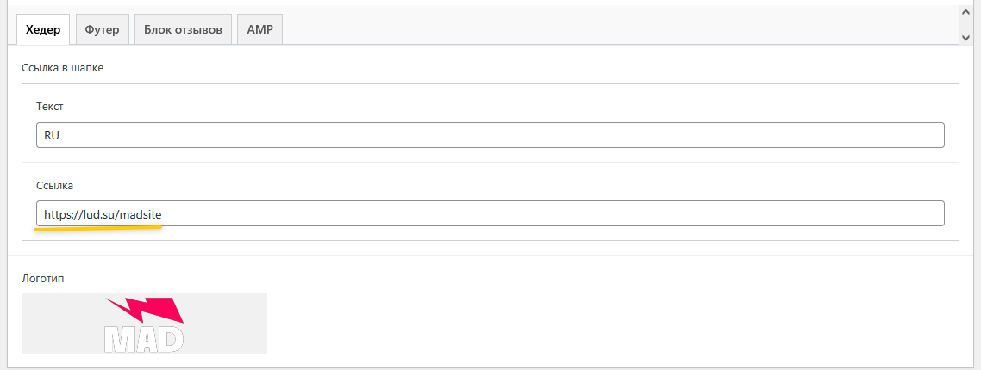Click the Ссылка field label
Image resolution: width=981 pixels, height=370 pixels.
click(x=55, y=185)
